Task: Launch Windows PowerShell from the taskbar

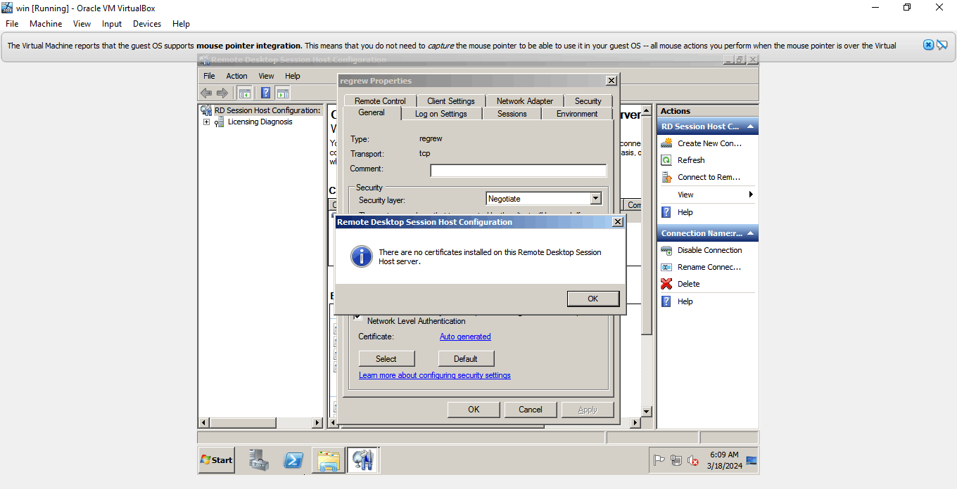Action: click(x=293, y=460)
